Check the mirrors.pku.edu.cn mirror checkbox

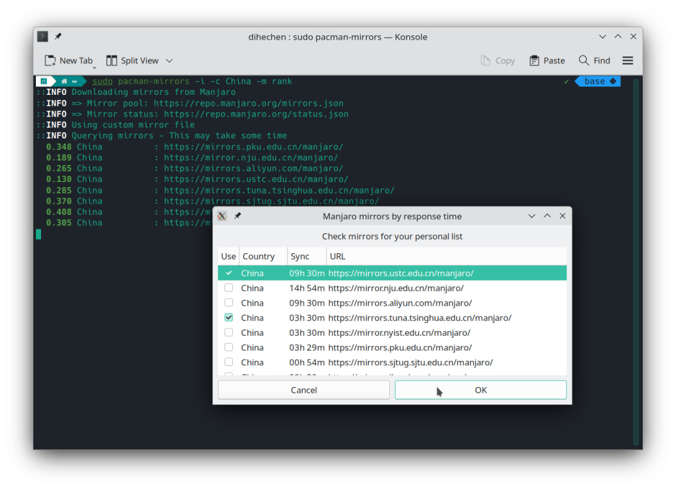point(228,347)
